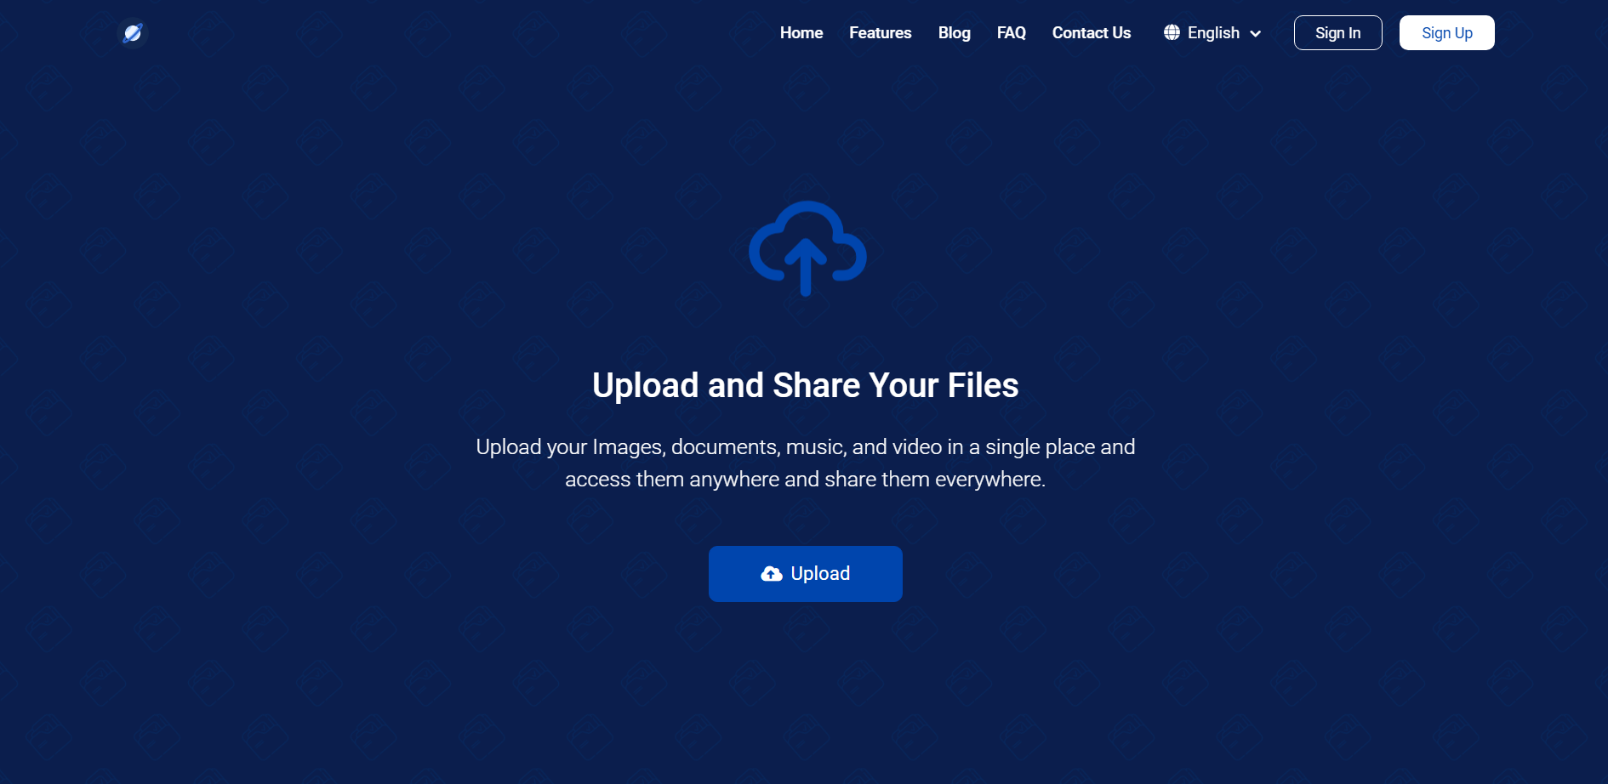Open the Features page
Viewport: 1608px width, 784px height.
[x=880, y=32]
